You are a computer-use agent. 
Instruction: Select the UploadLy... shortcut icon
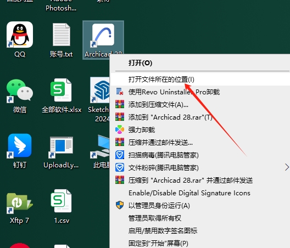[x=61, y=147]
